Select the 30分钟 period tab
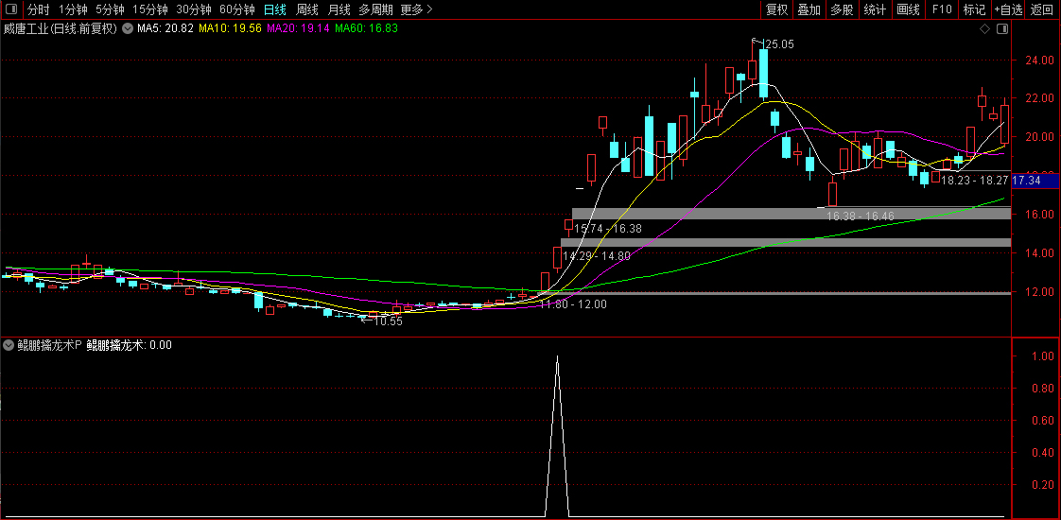 click(x=194, y=9)
